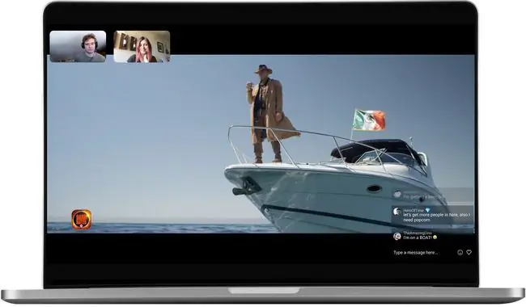Image resolution: width=526 pixels, height=307 pixels.
Task: Select the "let's get more people" message
Action: (x=432, y=215)
